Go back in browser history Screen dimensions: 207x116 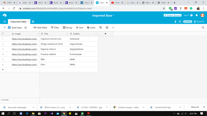4,8
